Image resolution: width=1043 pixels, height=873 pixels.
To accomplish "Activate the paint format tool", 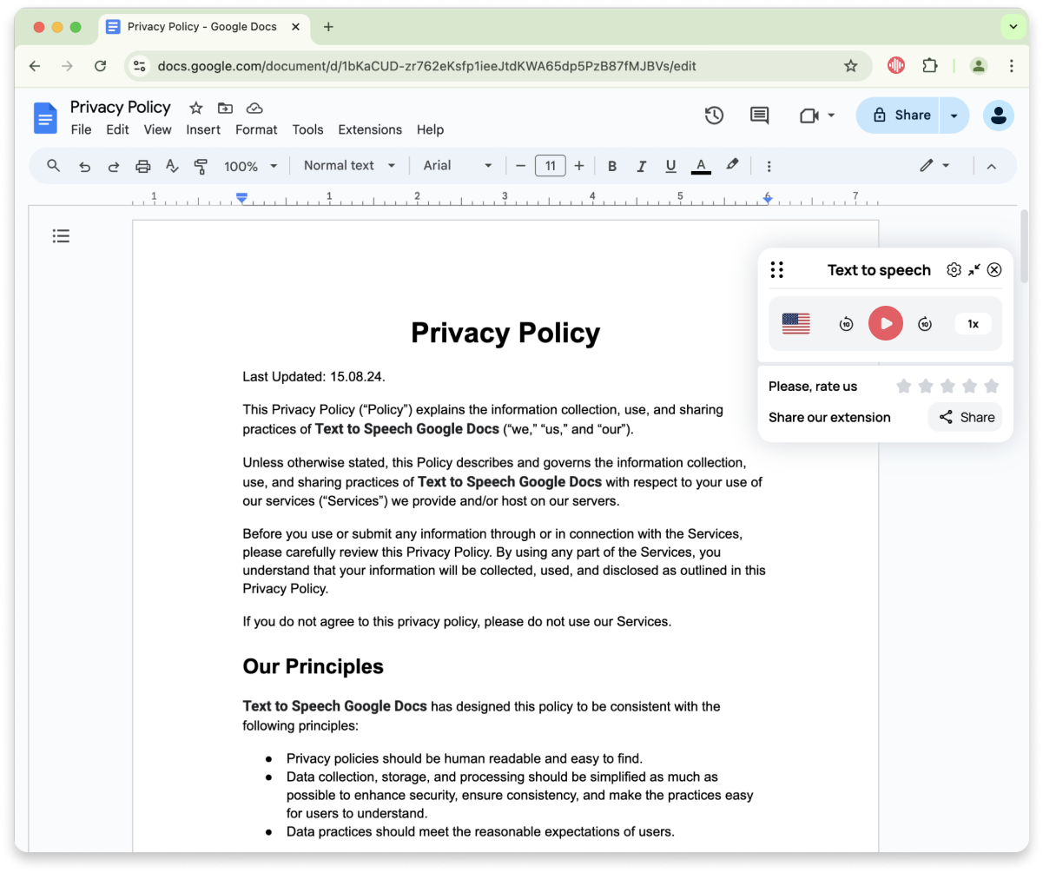I will [x=201, y=166].
